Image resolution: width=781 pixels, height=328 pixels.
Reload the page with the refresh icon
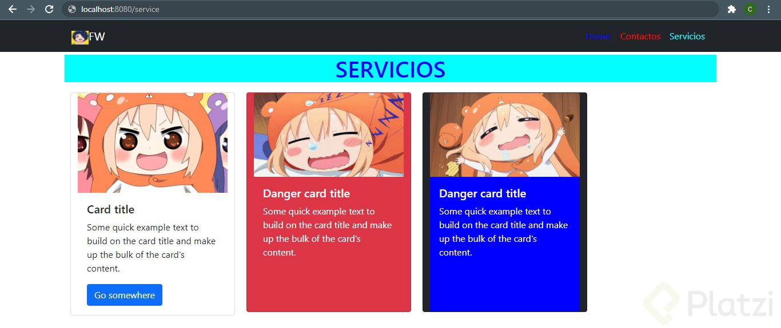coord(49,9)
